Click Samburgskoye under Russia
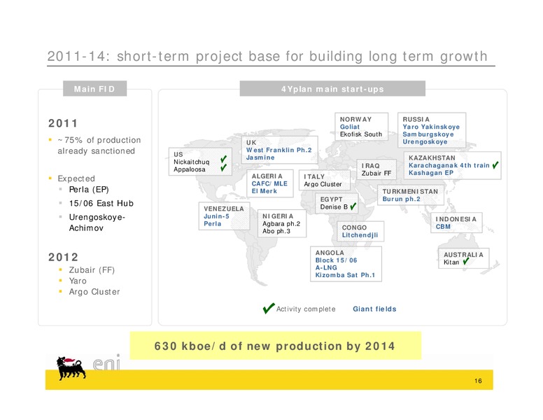The image size is (543, 420). (x=428, y=134)
